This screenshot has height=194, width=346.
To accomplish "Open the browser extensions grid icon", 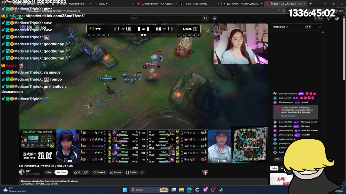I will [x=279, y=11].
